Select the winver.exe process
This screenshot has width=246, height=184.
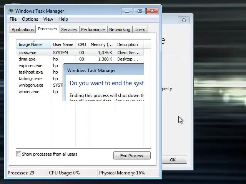coord(29,92)
